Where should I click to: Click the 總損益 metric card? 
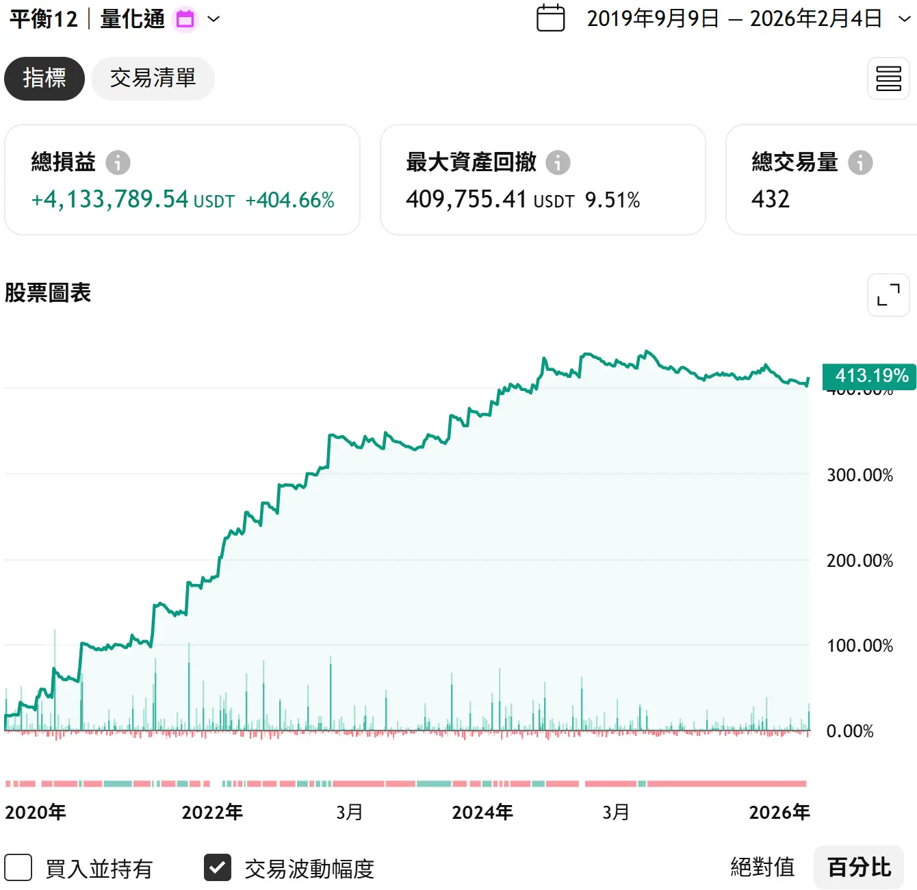(182, 180)
